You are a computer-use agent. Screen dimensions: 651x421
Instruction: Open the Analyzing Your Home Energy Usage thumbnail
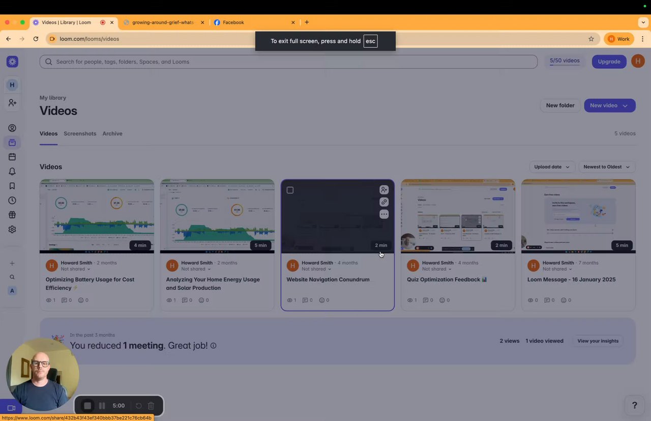[217, 216]
